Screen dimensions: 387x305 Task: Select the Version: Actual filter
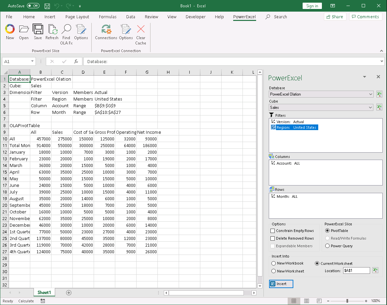288,122
